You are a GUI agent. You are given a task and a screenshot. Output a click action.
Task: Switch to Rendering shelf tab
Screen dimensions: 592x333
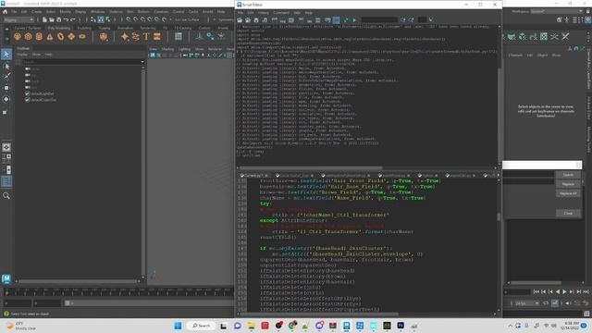pyautogui.click(x=148, y=28)
